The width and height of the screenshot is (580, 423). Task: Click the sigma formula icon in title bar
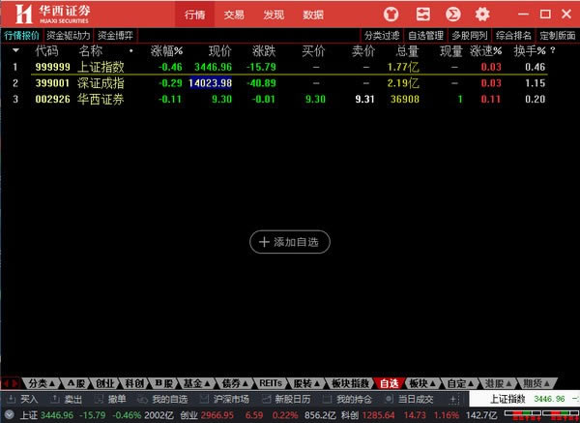click(x=451, y=15)
